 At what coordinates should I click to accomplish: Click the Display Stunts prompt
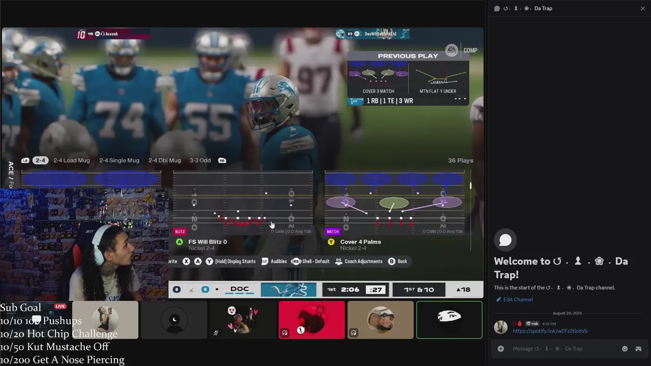(235, 261)
